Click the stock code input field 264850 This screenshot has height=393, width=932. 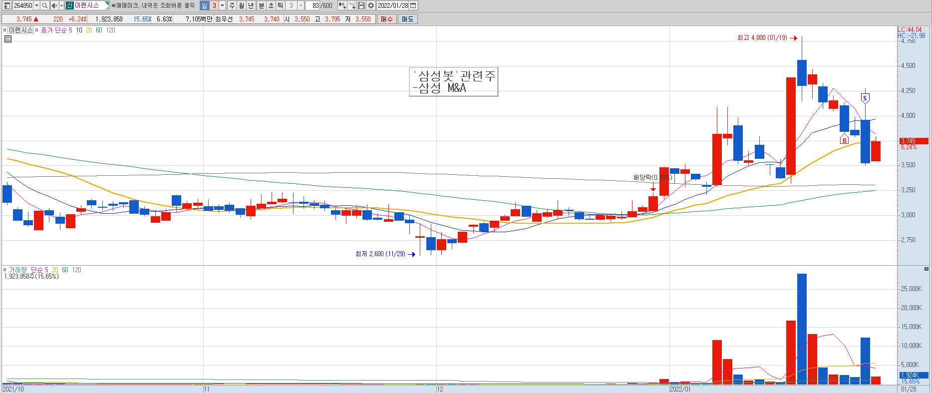coord(23,5)
